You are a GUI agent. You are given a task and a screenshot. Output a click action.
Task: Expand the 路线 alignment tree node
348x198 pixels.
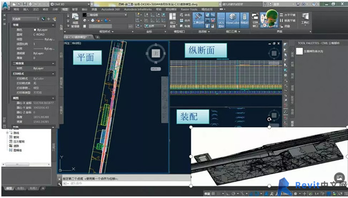pyautogui.click(x=7, y=133)
